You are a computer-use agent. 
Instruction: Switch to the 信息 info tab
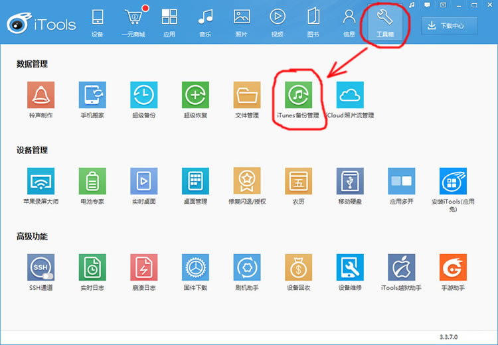(x=349, y=23)
